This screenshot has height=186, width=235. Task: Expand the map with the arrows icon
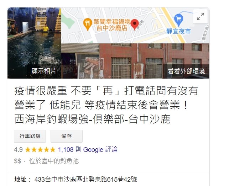click(x=200, y=16)
